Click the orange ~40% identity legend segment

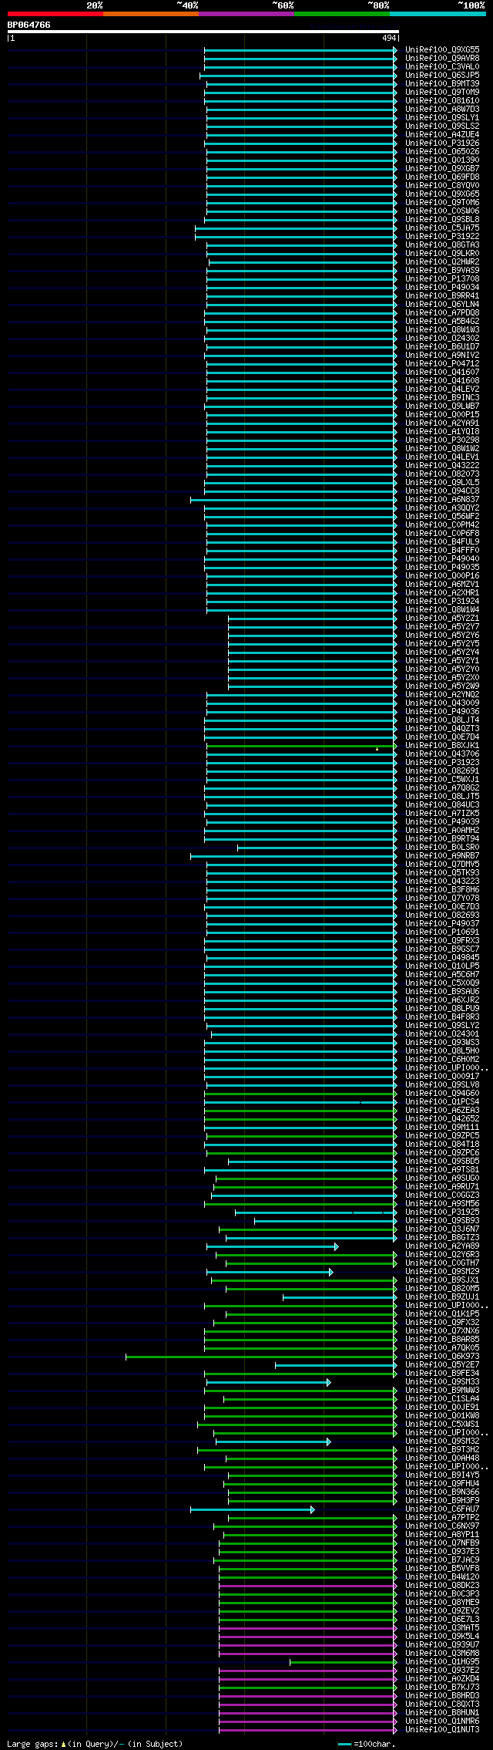151,14
